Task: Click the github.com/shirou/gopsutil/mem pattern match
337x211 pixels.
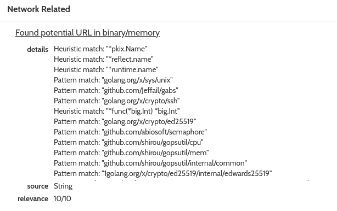Action: [131, 153]
